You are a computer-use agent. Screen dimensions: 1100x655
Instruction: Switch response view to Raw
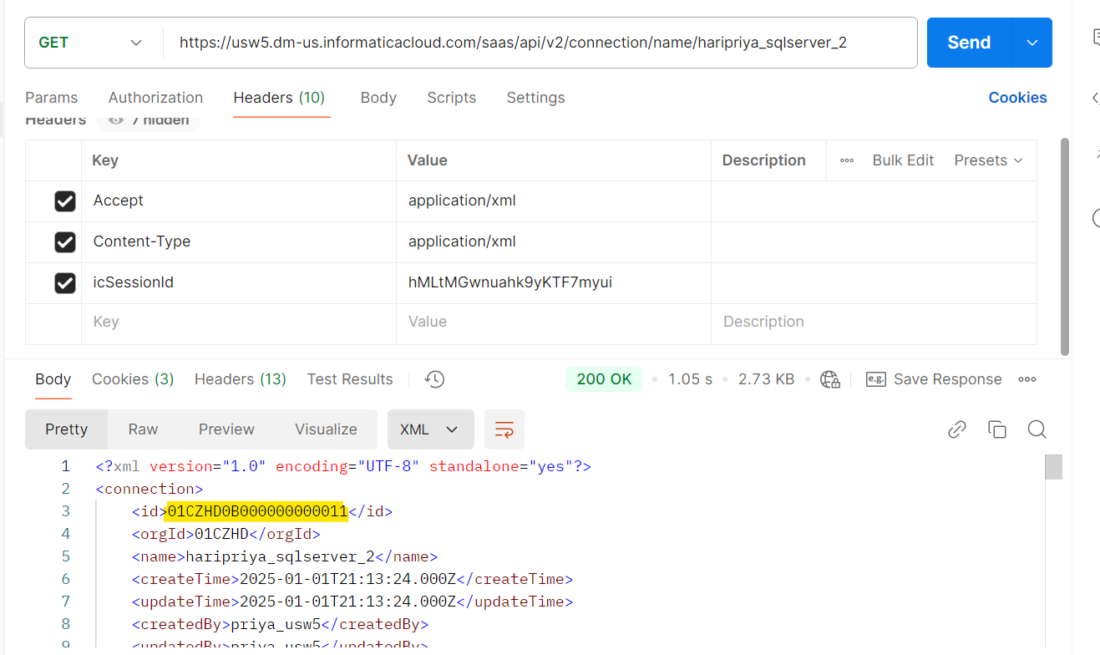point(143,429)
